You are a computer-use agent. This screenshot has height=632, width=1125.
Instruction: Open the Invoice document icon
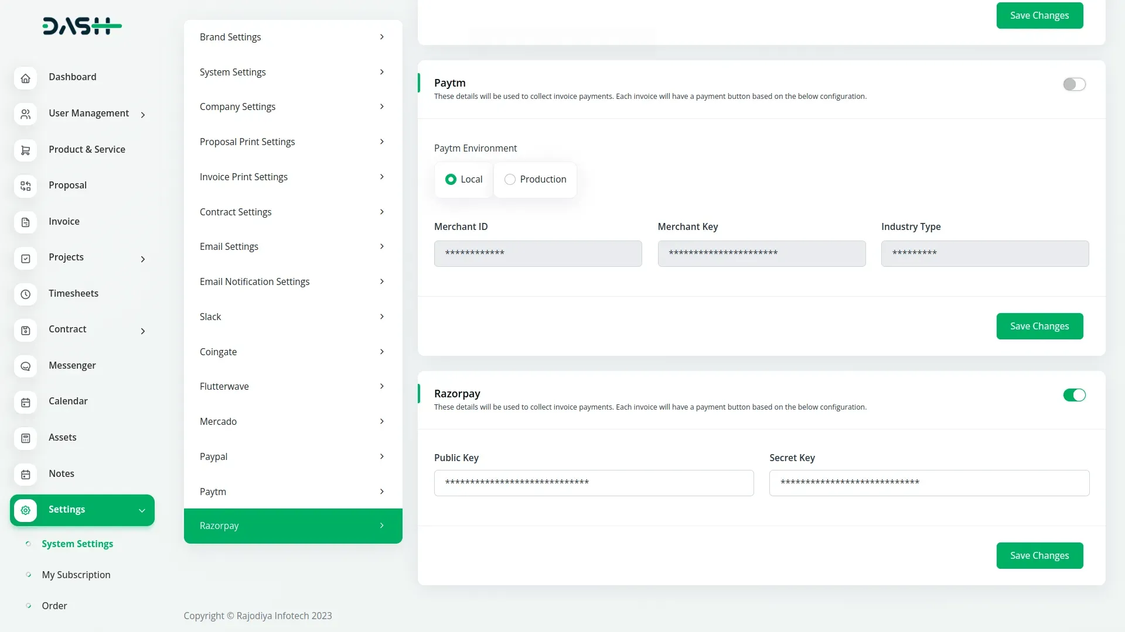25,222
